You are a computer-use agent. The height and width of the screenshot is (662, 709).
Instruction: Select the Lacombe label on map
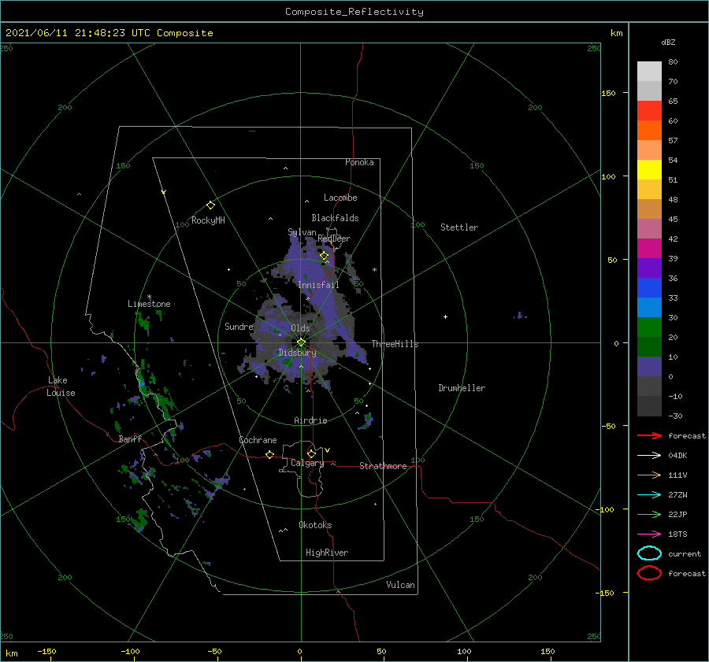pyautogui.click(x=340, y=198)
